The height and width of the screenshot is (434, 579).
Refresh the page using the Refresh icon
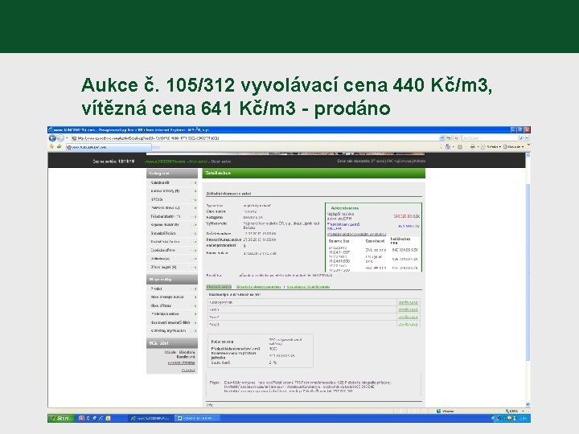(449, 138)
